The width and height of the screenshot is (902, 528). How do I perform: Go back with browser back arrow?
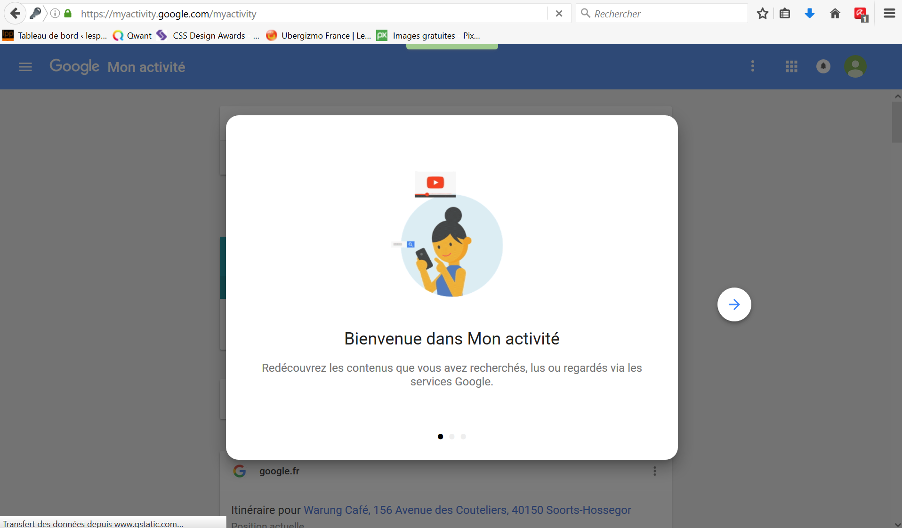click(15, 14)
